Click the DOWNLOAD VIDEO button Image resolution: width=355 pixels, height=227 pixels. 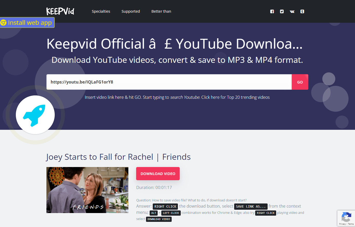158,174
